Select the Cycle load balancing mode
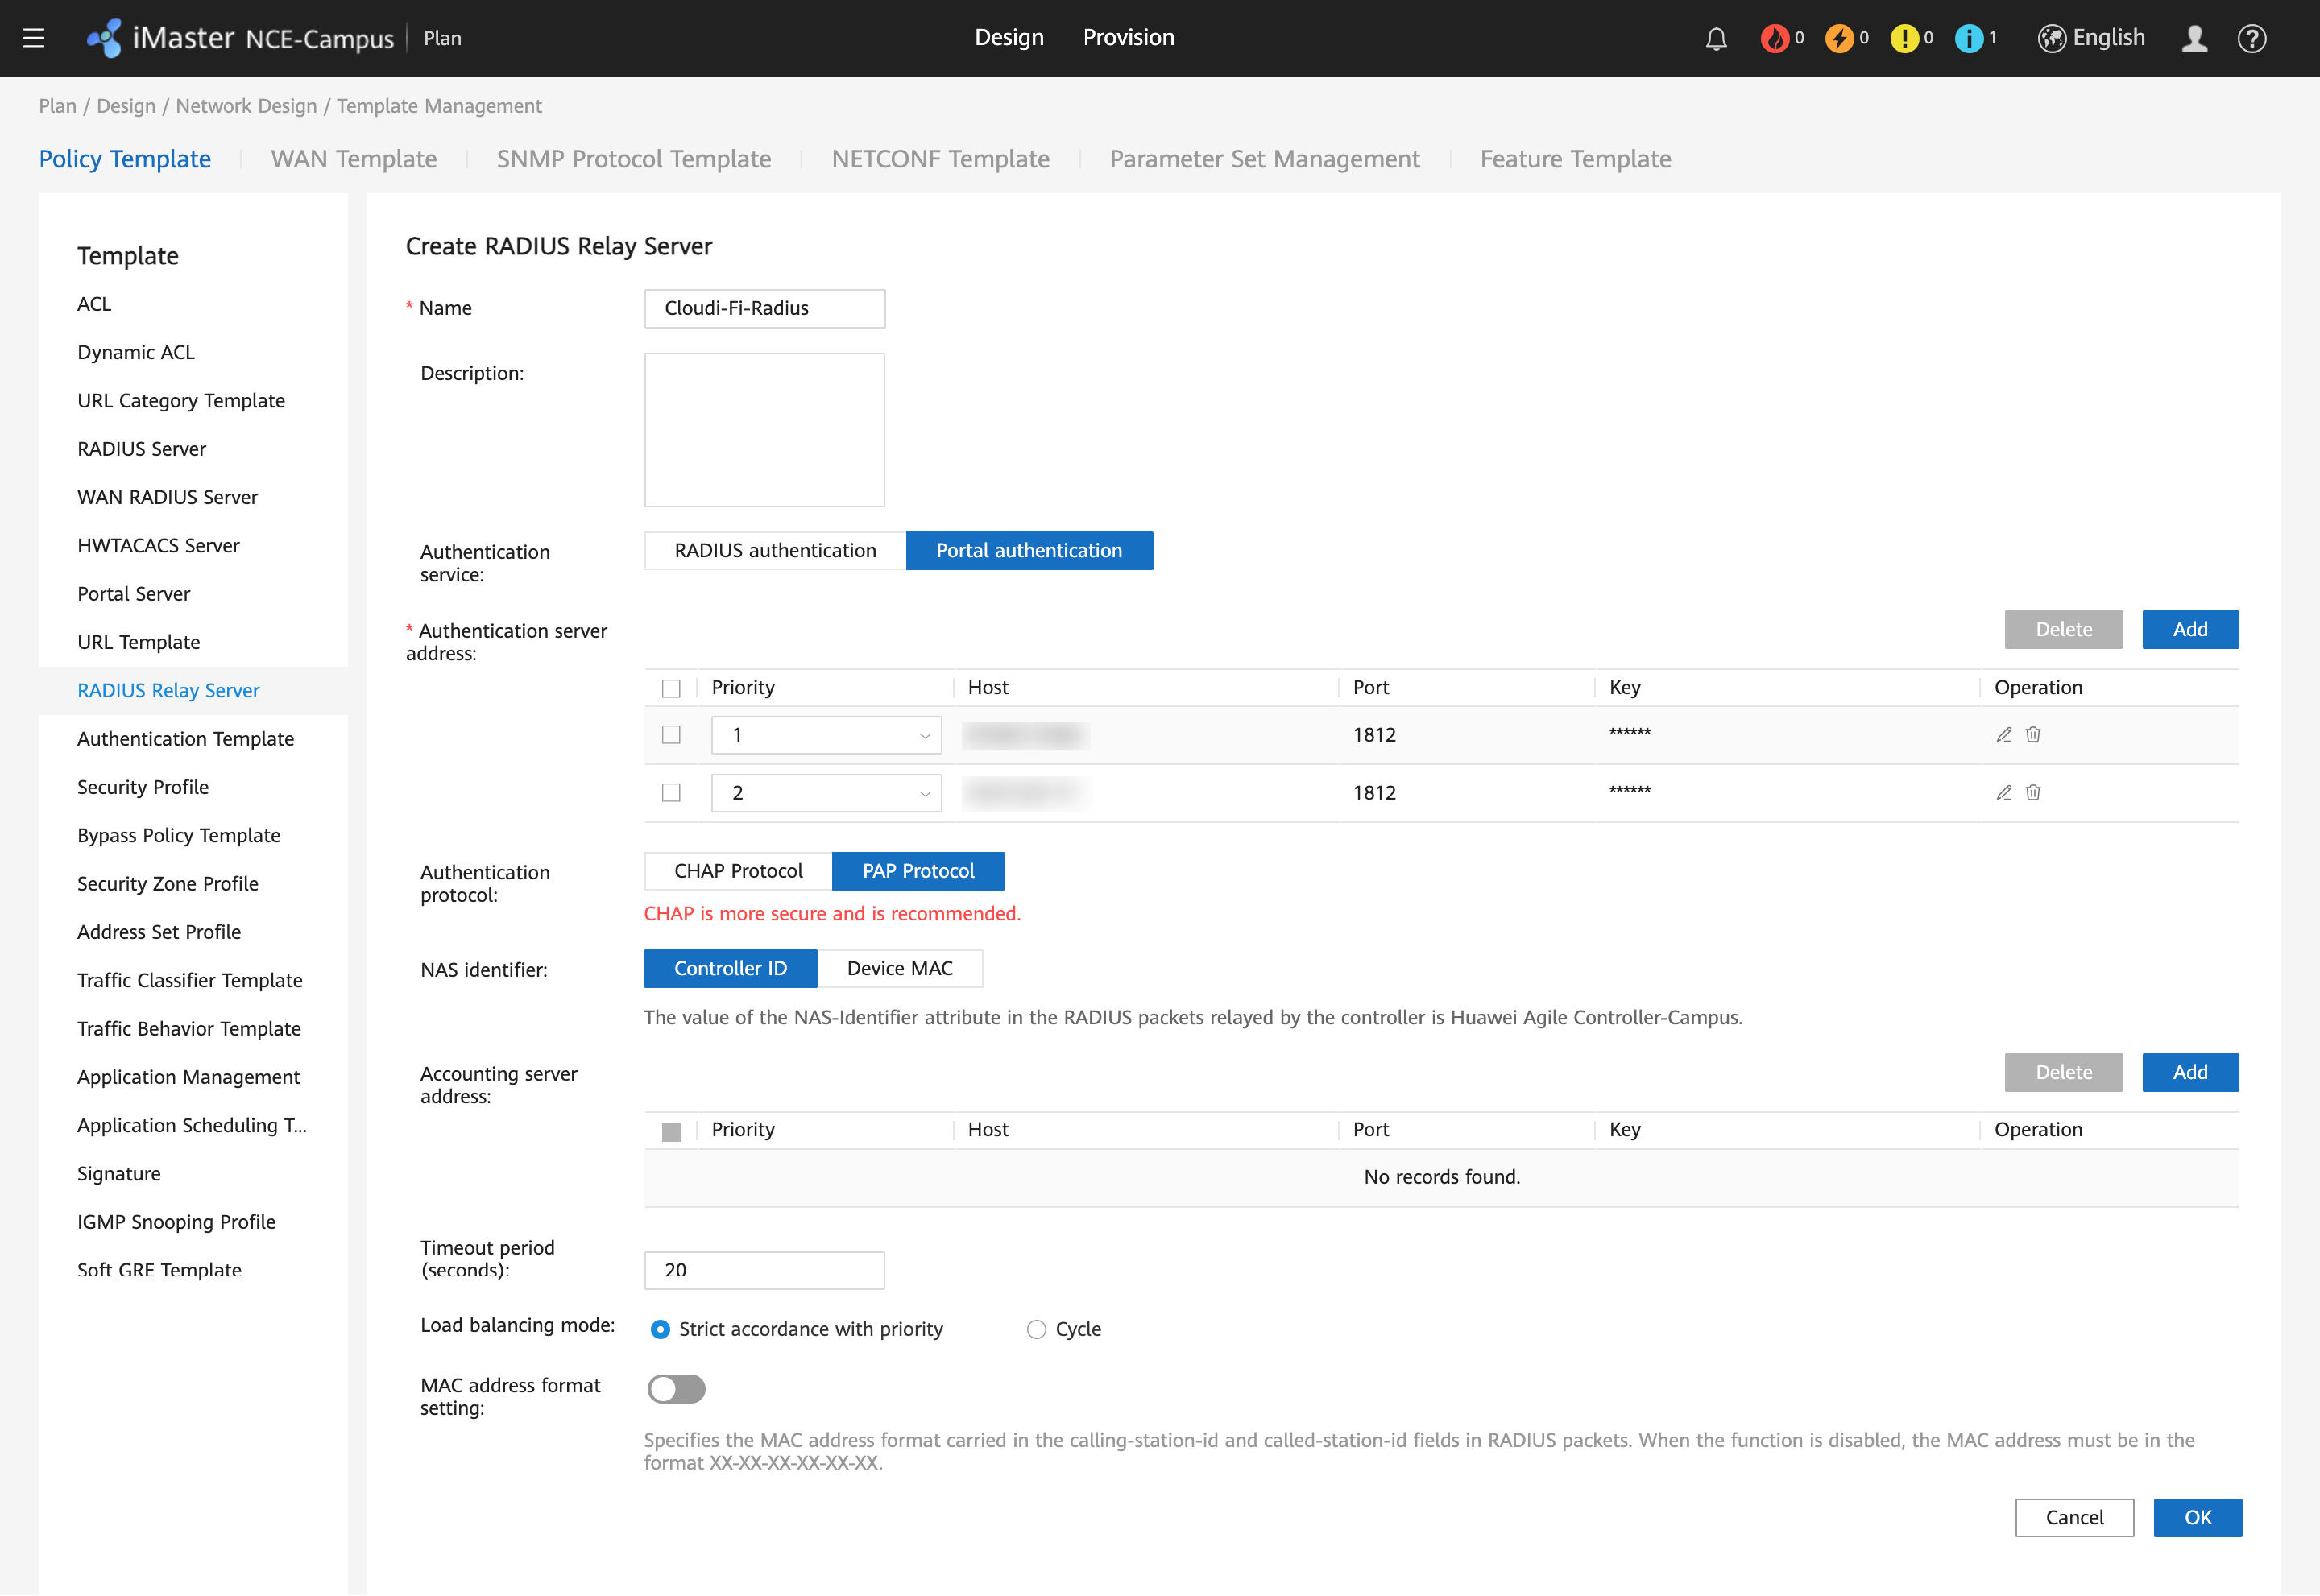The width and height of the screenshot is (2320, 1596). coord(1037,1328)
